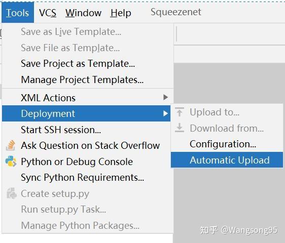Viewport: 285px width, 243px height.
Task: Open deployment Configuration dialog
Action: click(223, 144)
